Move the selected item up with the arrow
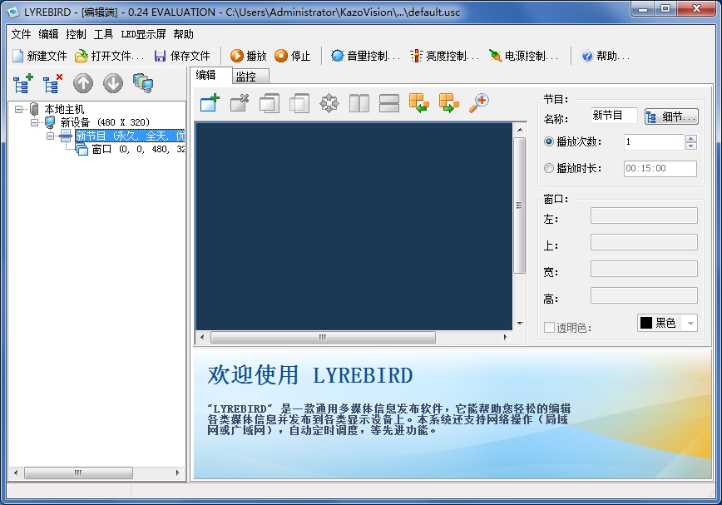The height and width of the screenshot is (505, 722). (83, 83)
